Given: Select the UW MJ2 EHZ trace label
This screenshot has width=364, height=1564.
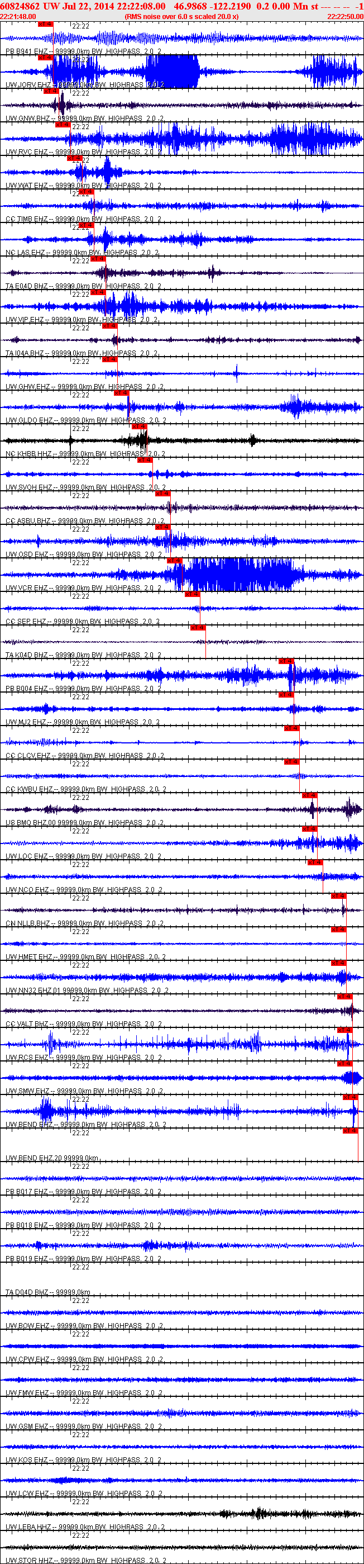Looking at the screenshot, I should [x=83, y=723].
